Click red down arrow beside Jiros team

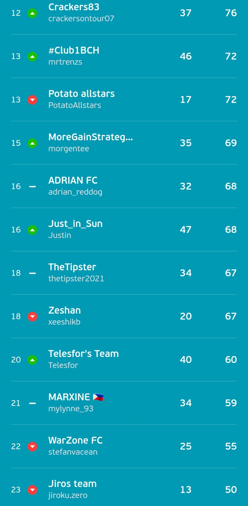(32, 490)
